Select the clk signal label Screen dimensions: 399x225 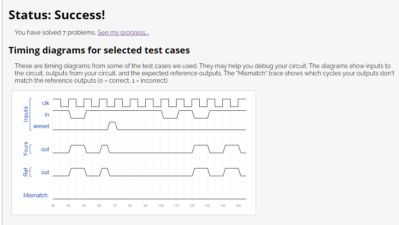click(45, 103)
